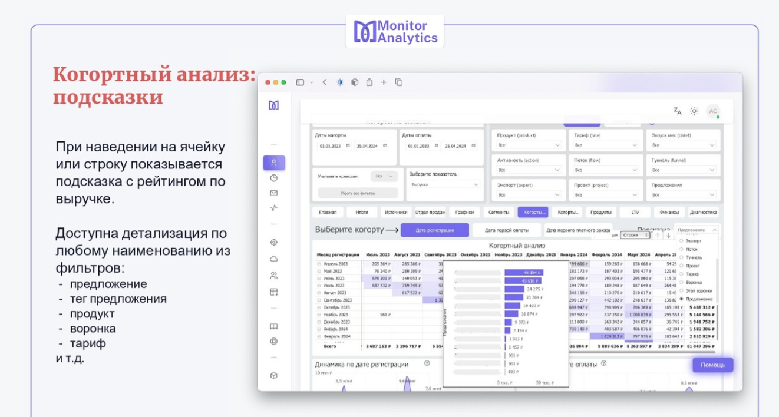This screenshot has width=779, height=417.
Task: Select the Воронка radio option
Action: 682,282
